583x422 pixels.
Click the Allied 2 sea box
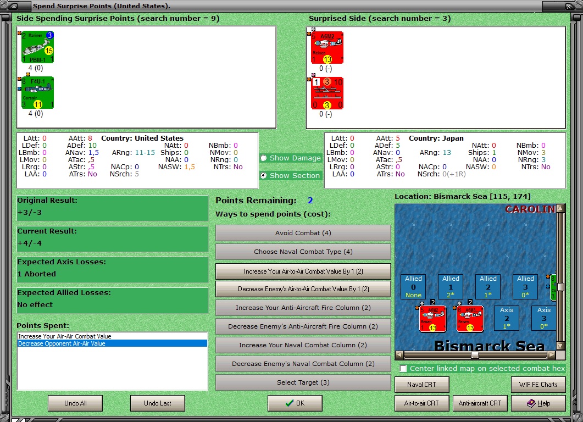[x=488, y=287]
